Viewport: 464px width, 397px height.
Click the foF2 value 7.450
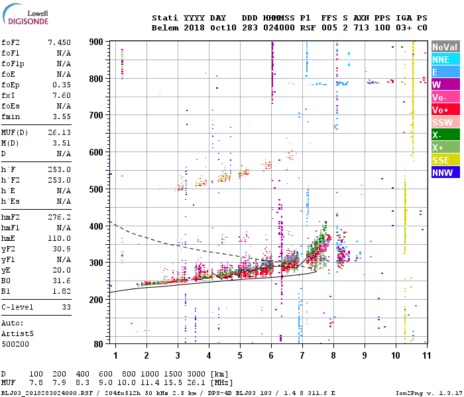[x=60, y=42]
